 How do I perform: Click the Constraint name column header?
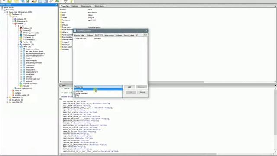click(81, 39)
